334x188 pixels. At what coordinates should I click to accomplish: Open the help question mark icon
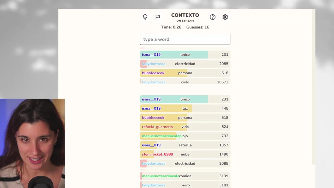tap(213, 17)
